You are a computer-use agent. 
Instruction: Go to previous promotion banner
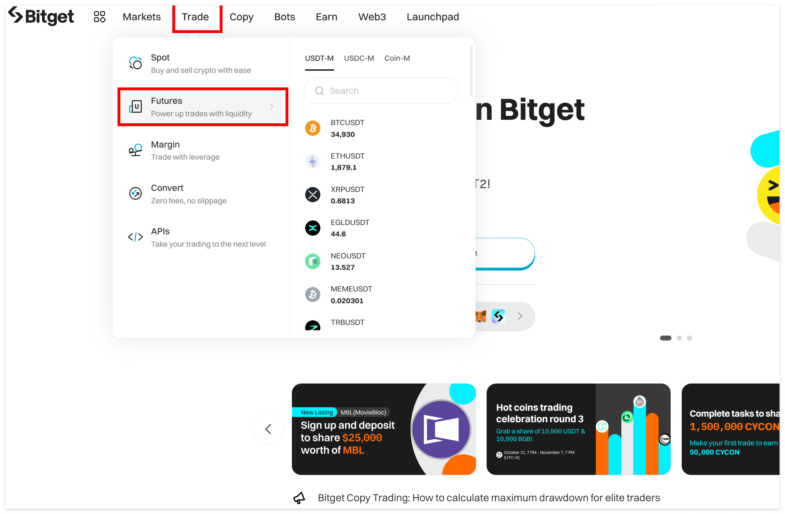pos(268,429)
